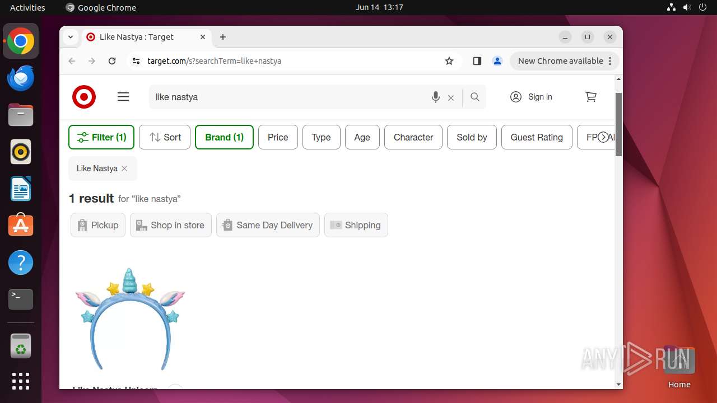The image size is (717, 403).
Task: Open the clock and calendar menu
Action: [x=379, y=7]
